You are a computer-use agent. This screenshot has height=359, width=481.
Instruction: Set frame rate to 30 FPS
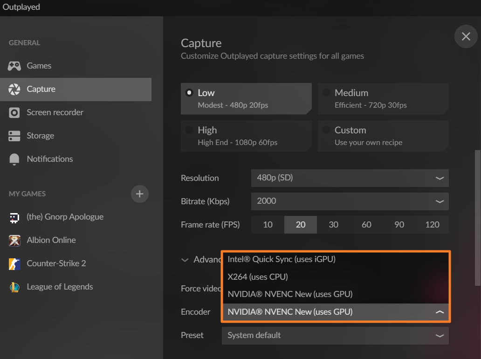tap(333, 225)
